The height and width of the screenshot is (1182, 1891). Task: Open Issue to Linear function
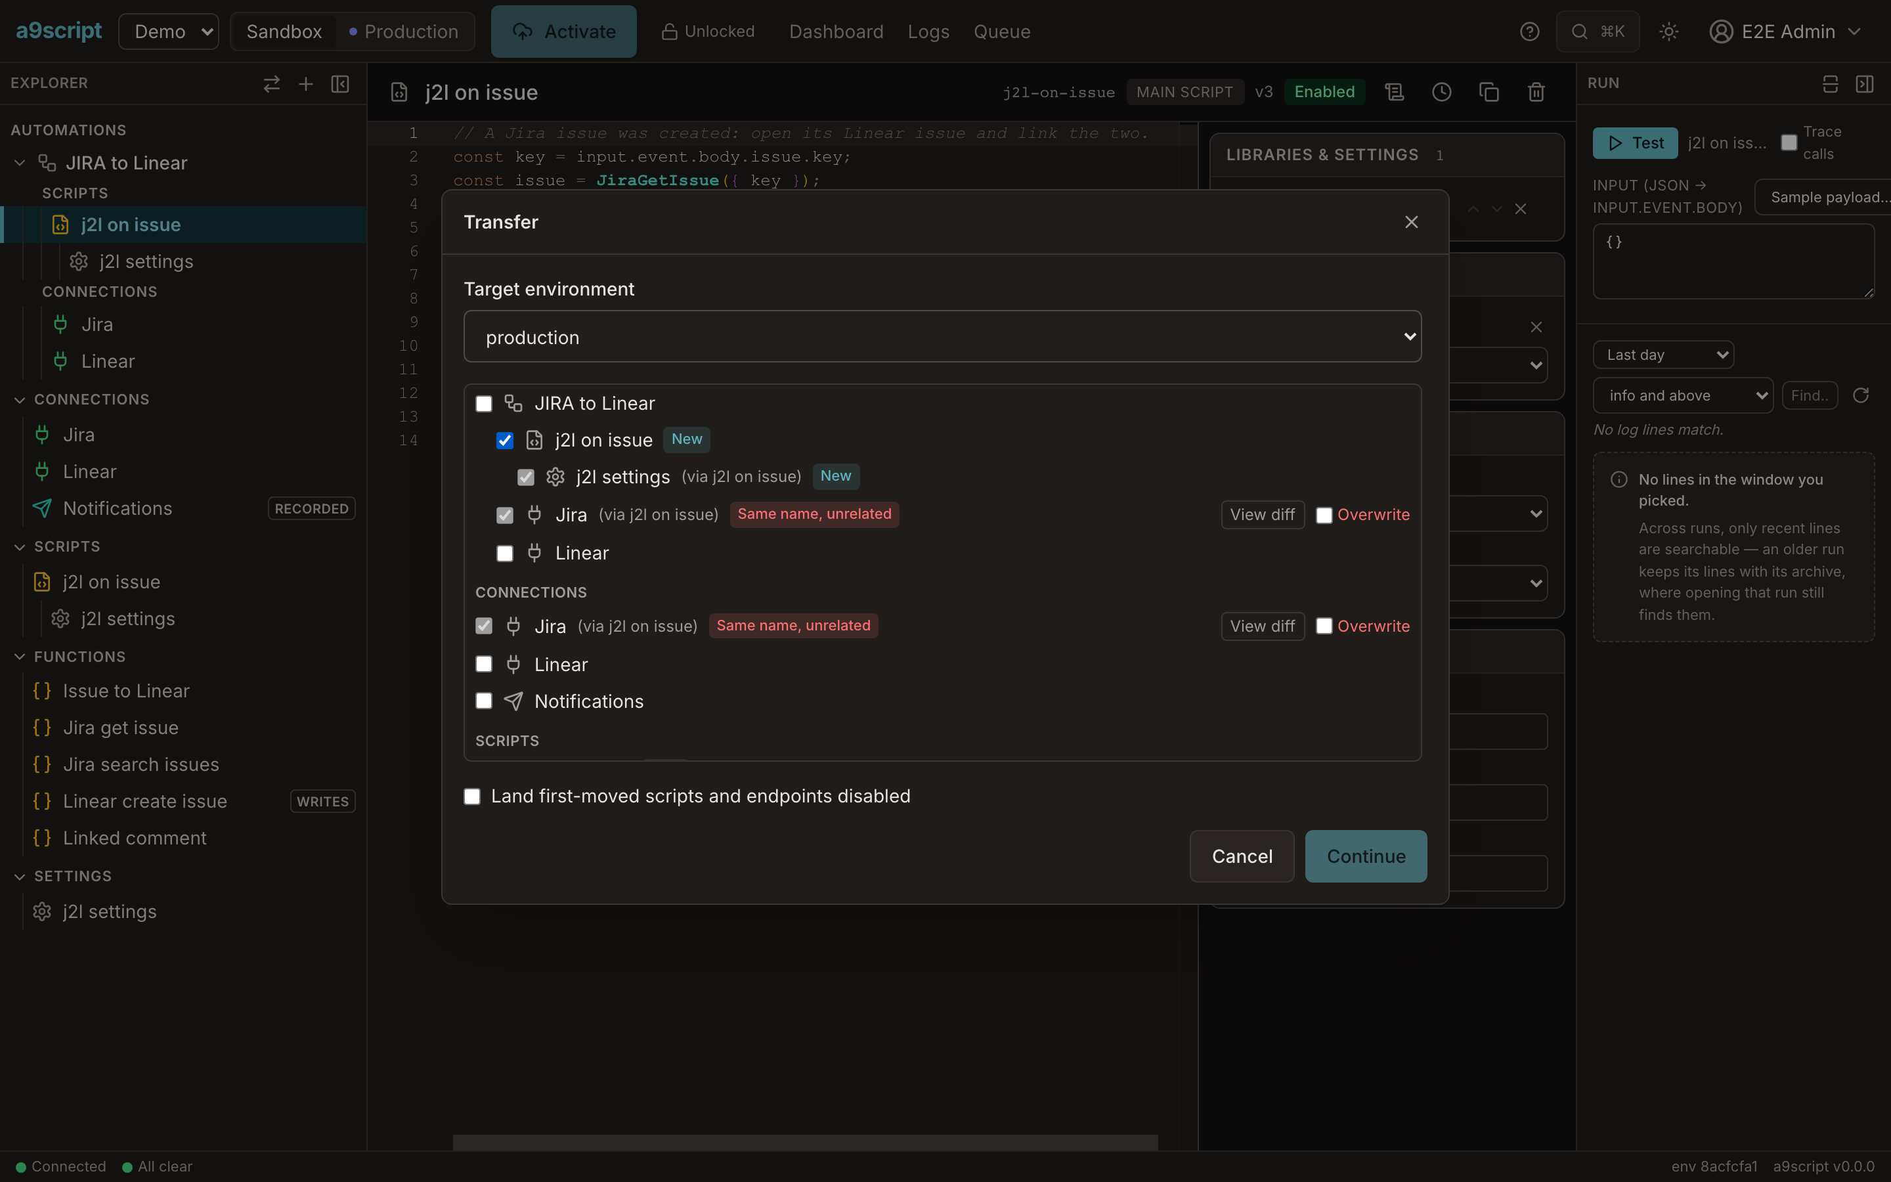tap(126, 691)
